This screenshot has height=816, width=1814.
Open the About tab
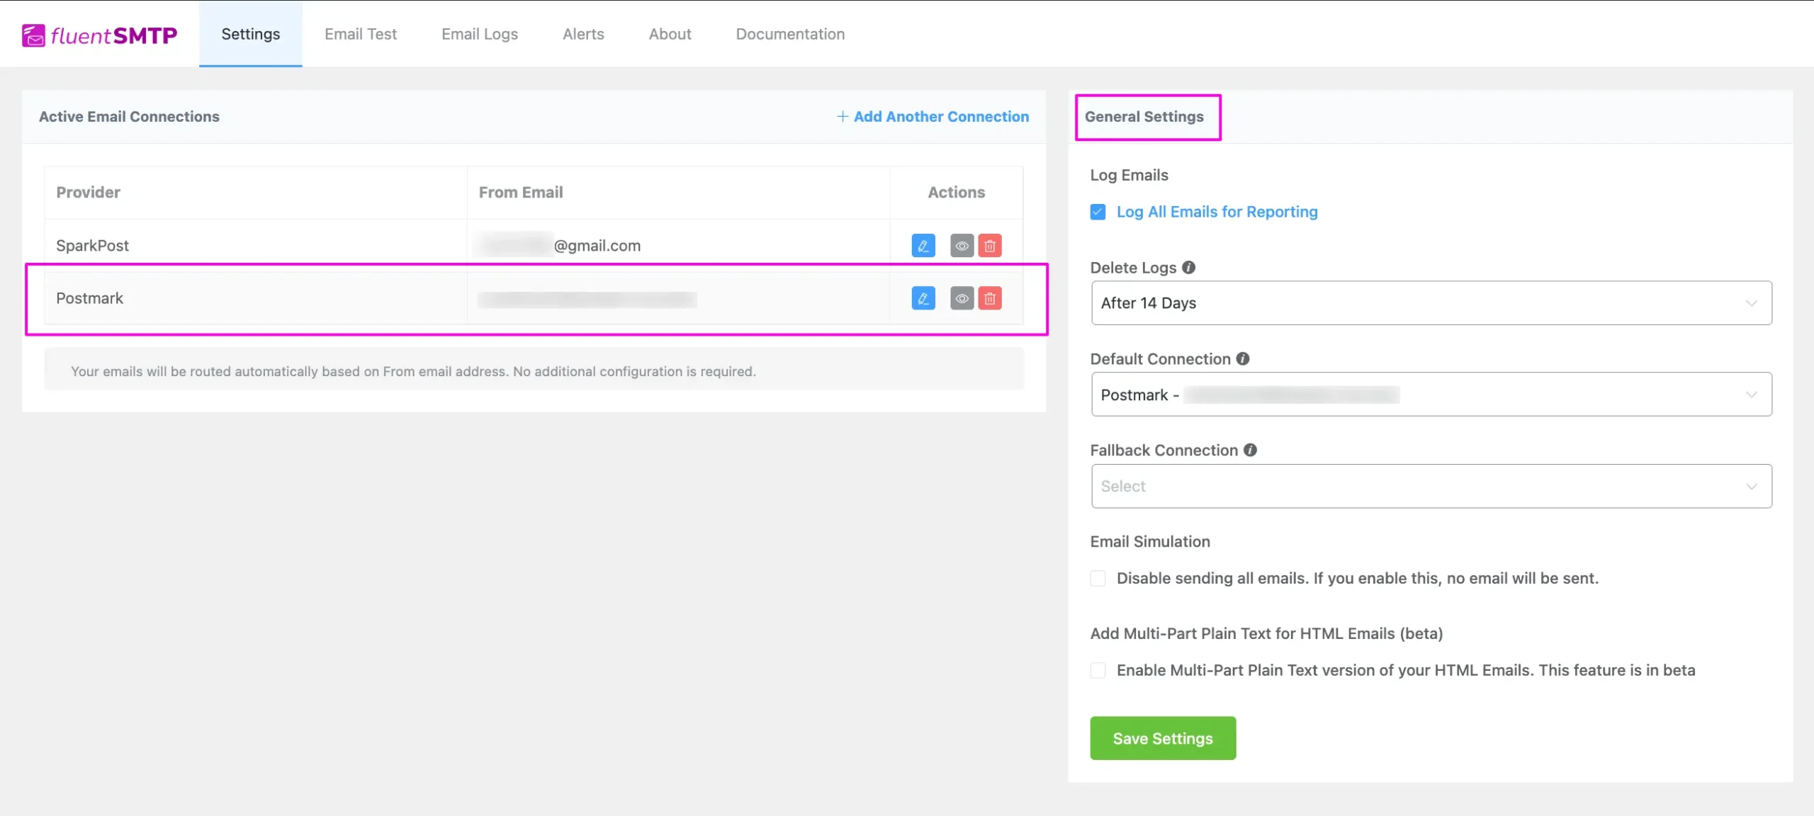click(670, 34)
